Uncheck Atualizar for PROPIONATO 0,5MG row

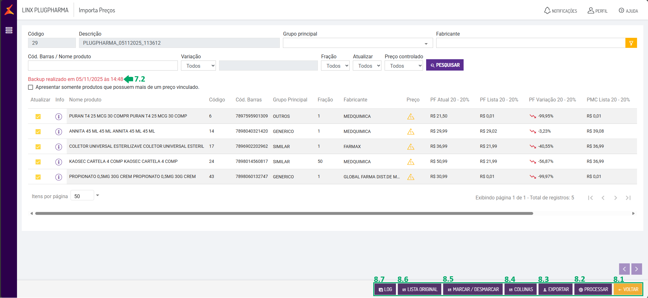pyautogui.click(x=38, y=177)
